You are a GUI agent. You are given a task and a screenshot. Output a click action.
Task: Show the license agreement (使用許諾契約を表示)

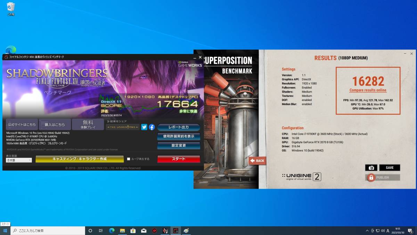click(x=179, y=136)
